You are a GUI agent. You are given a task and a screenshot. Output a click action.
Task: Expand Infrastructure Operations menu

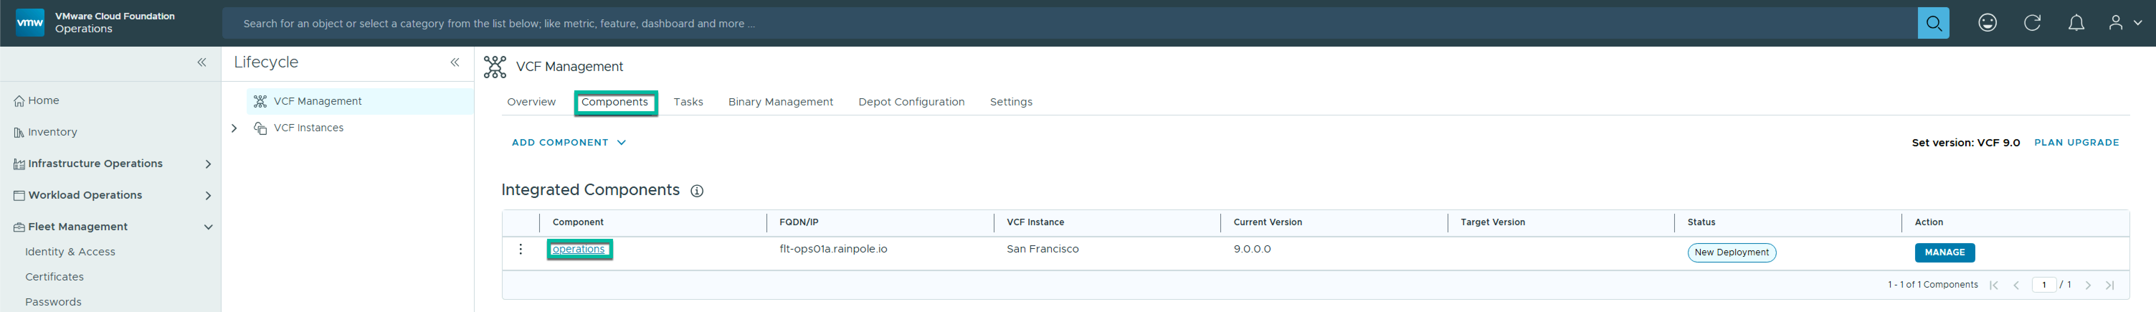coord(208,164)
